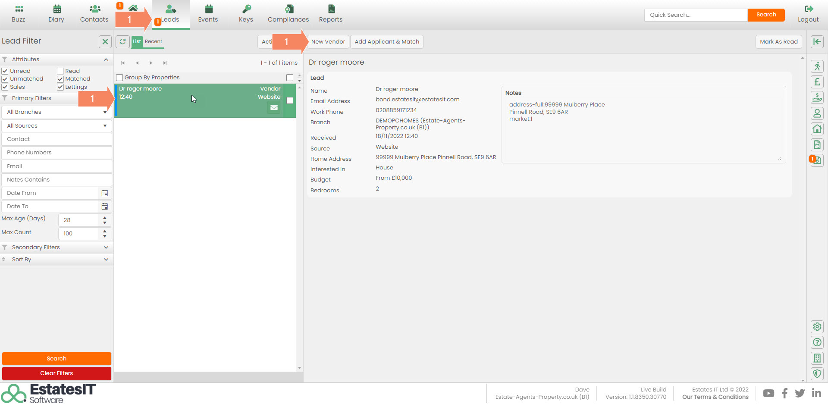
Task: Open the YouTube icon in footer
Action: click(x=768, y=393)
